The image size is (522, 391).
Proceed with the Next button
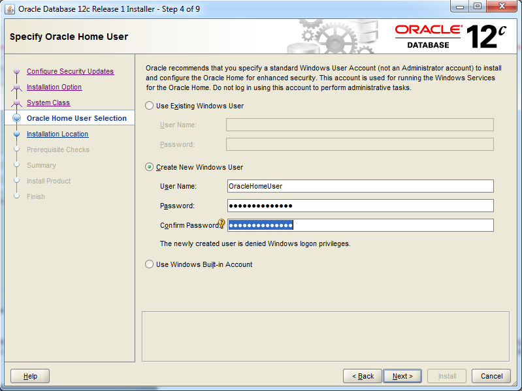coord(402,376)
